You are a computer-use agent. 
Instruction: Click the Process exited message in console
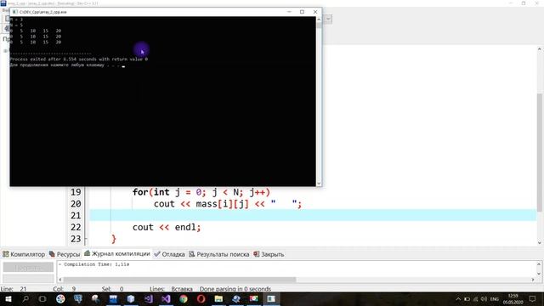click(79, 59)
